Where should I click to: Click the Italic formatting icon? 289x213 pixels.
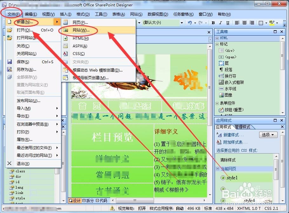point(220,23)
